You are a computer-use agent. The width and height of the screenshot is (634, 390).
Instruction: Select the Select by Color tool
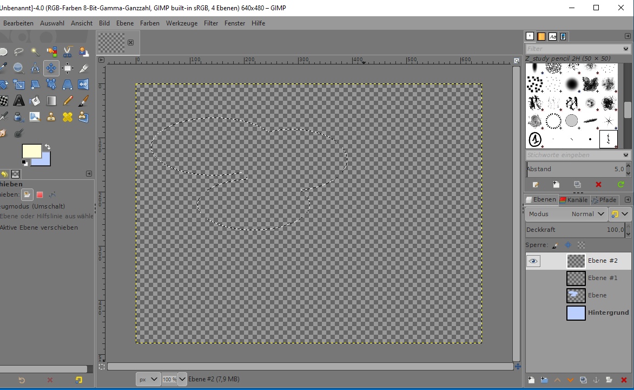51,51
